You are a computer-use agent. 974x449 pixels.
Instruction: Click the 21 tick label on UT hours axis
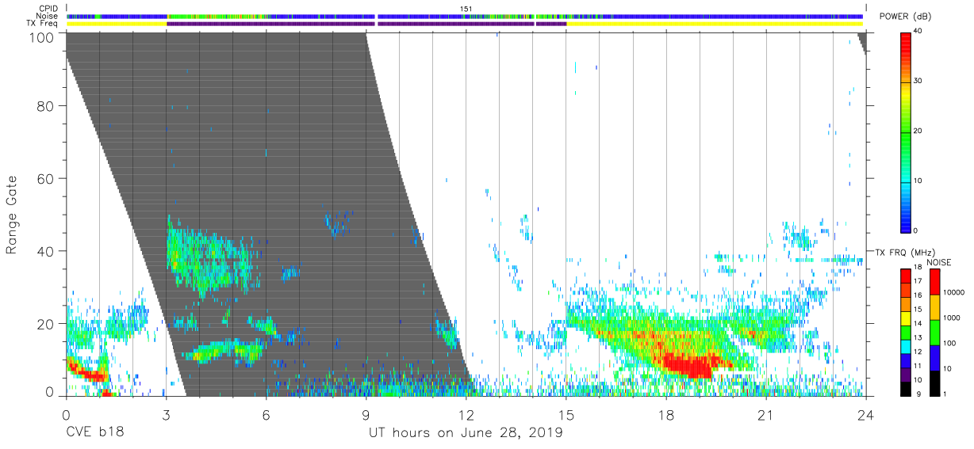tap(766, 415)
